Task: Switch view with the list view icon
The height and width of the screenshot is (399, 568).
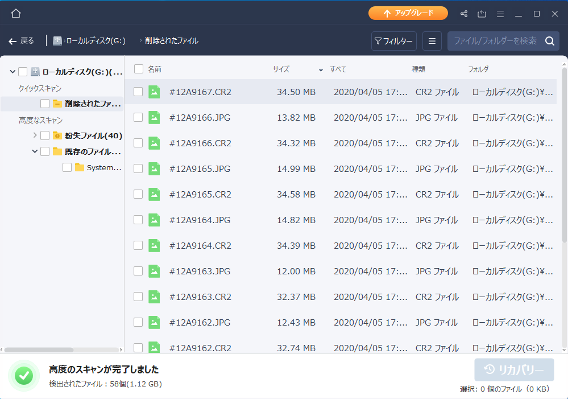Action: [432, 41]
